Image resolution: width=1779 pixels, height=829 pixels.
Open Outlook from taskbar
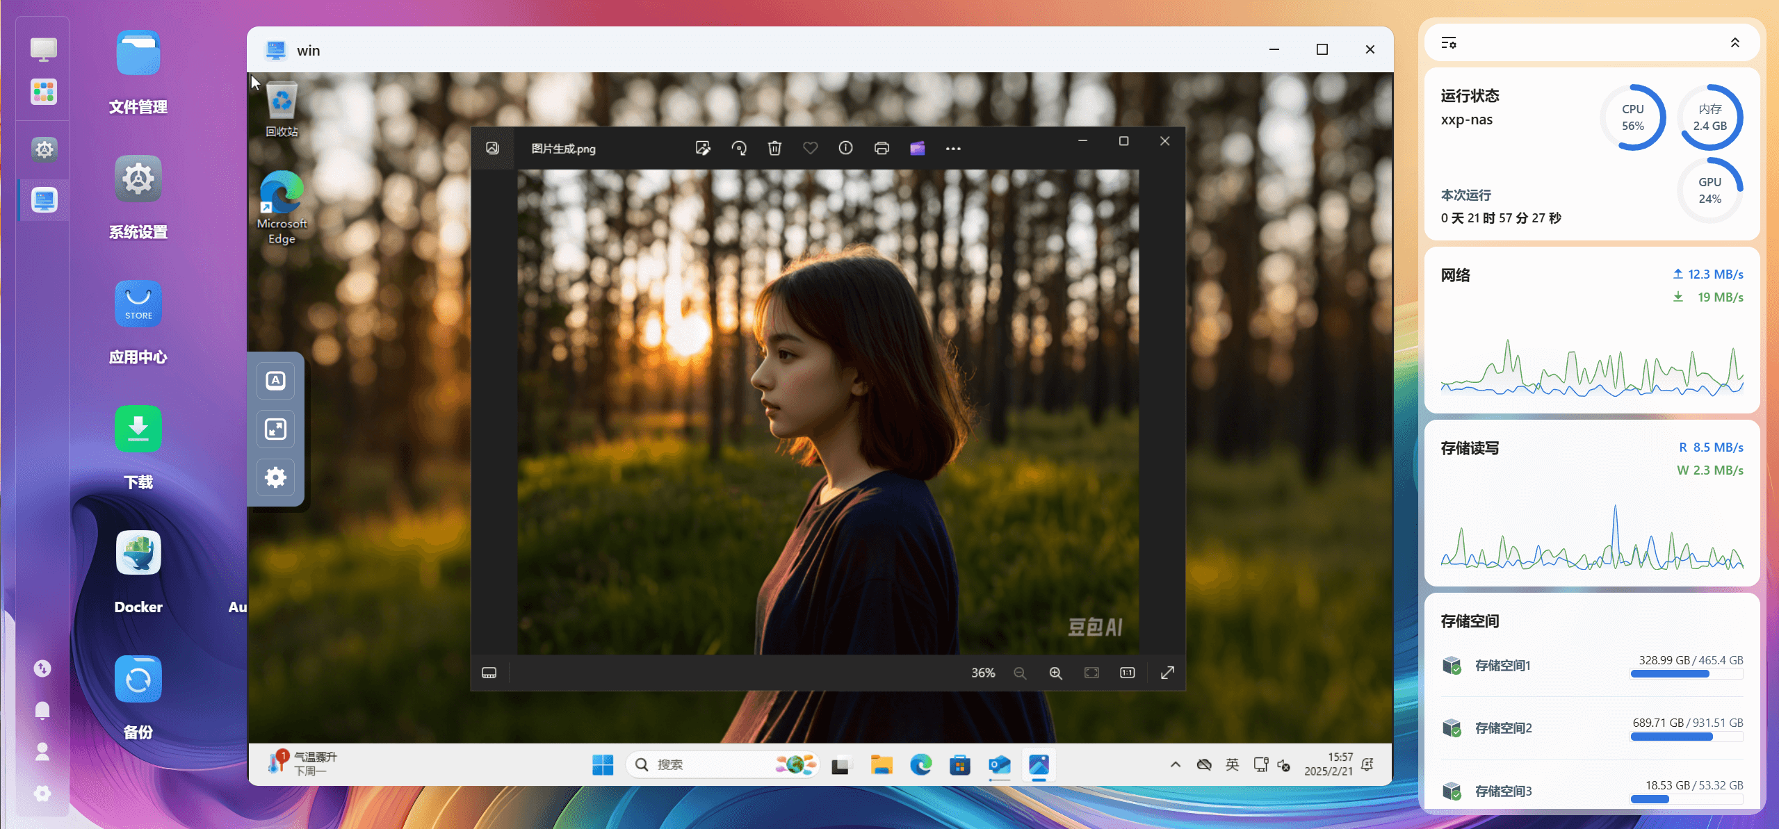[x=1000, y=764]
